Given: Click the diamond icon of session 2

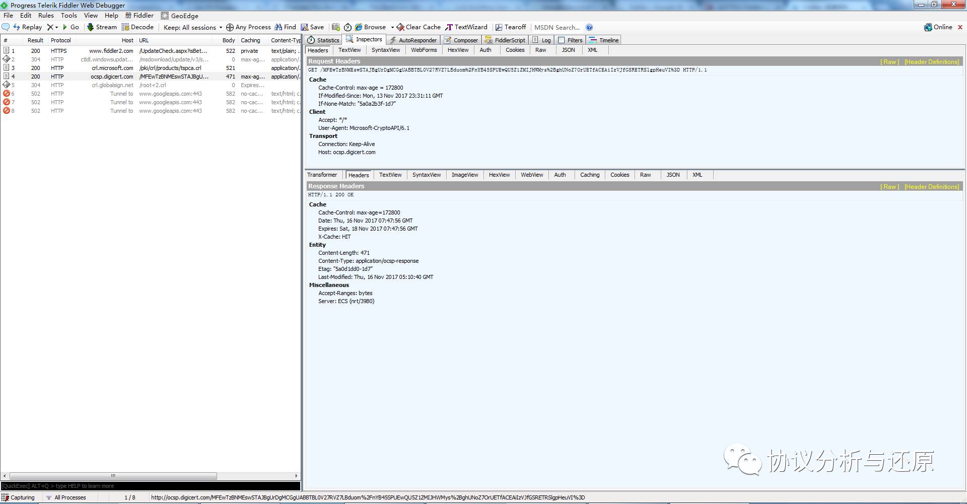Looking at the screenshot, I should (x=7, y=59).
